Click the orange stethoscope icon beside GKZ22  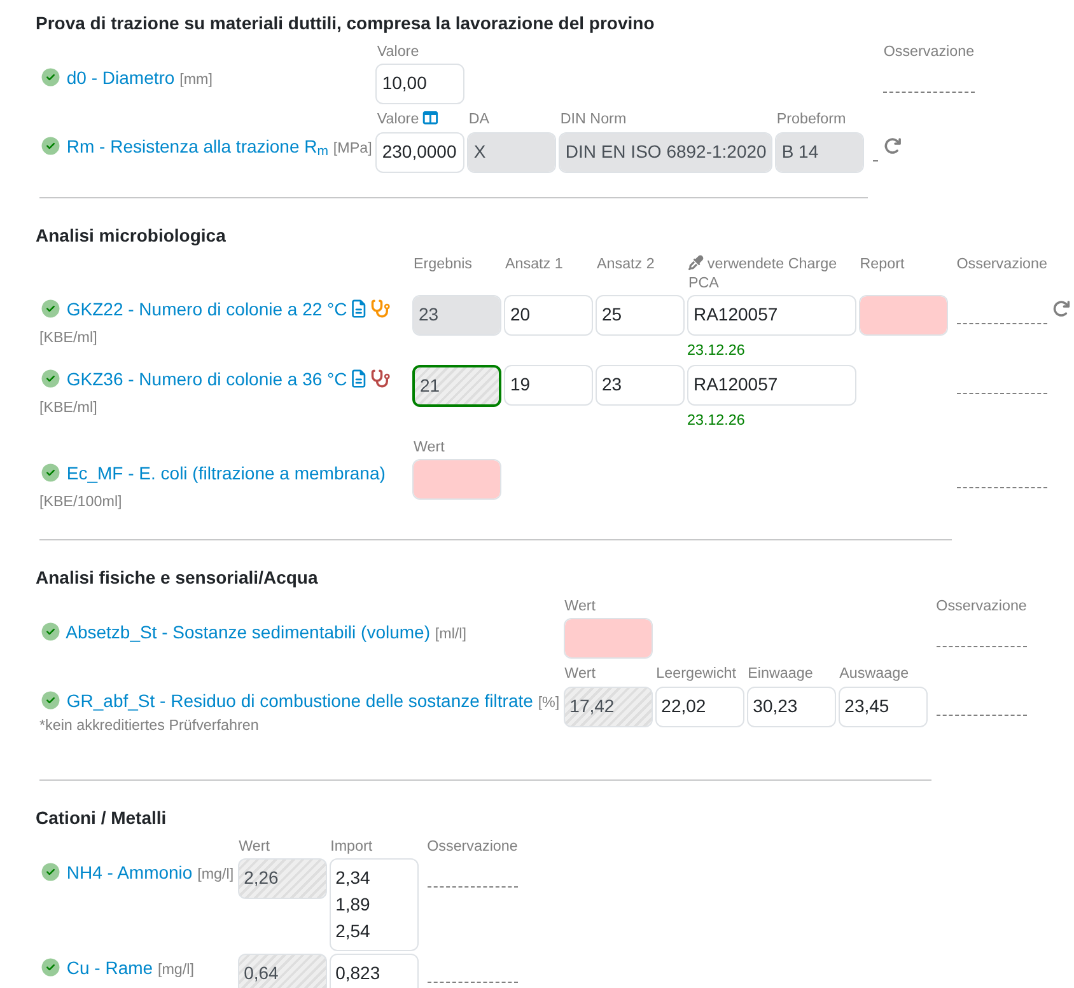pyautogui.click(x=380, y=309)
